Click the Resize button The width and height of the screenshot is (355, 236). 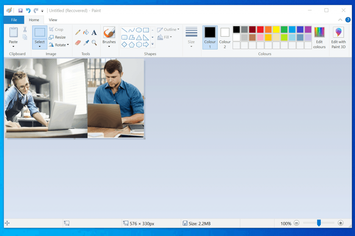(x=57, y=37)
